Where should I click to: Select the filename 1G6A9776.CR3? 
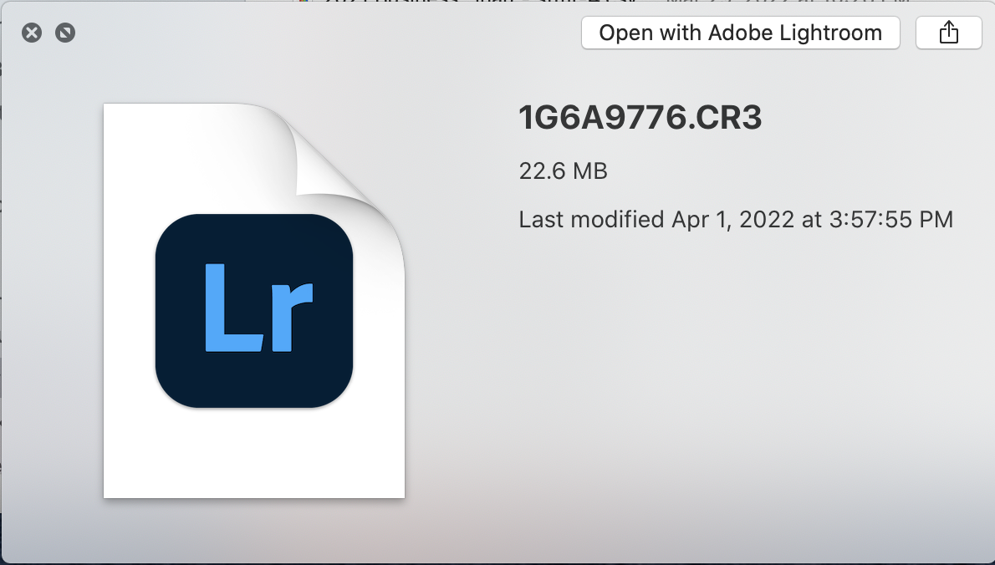point(640,117)
